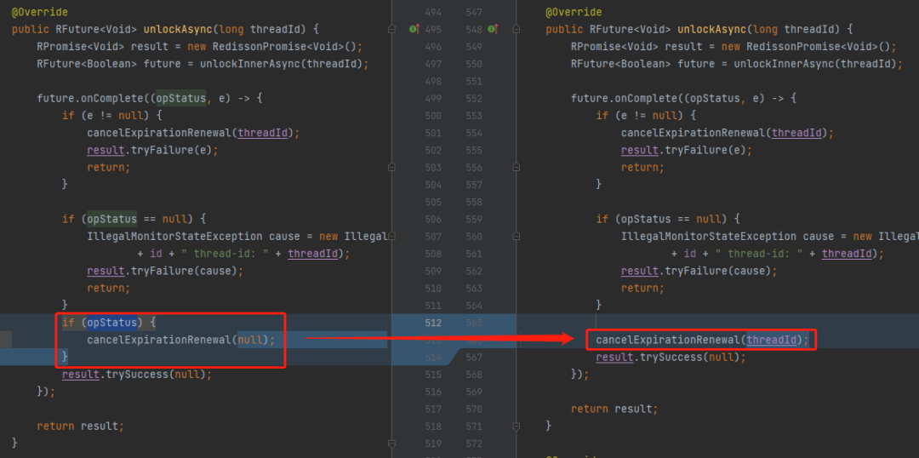
Task: Click 'if (opStatus) {' in the left pane
Action: tap(109, 323)
